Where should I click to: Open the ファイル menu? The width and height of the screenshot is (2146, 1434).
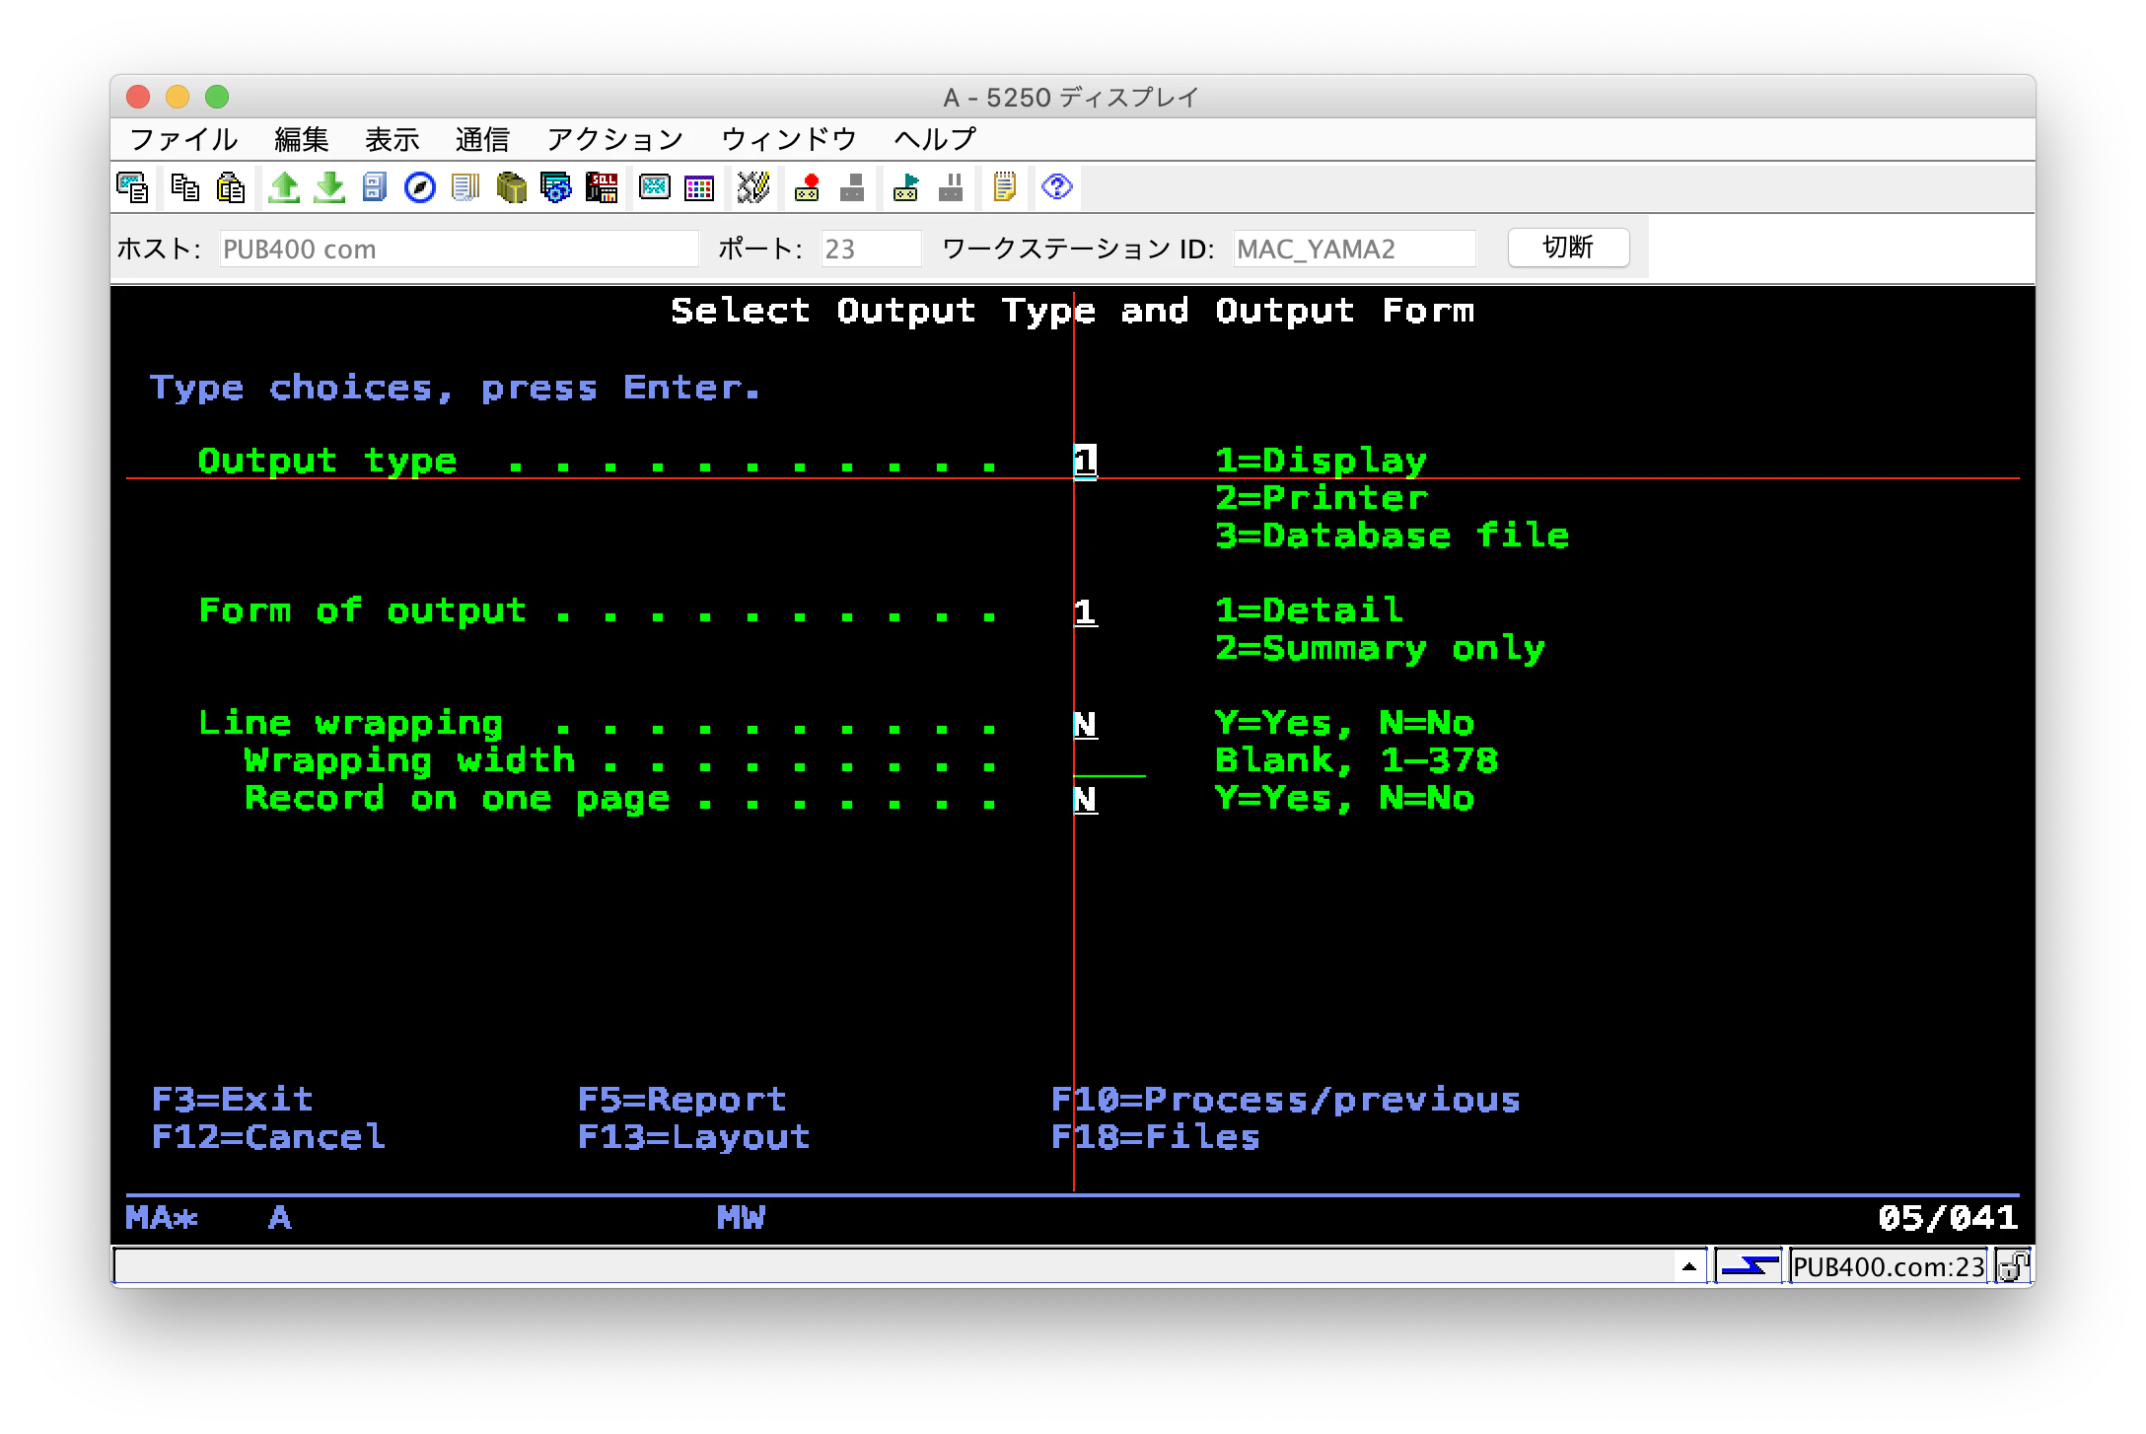pos(183,139)
